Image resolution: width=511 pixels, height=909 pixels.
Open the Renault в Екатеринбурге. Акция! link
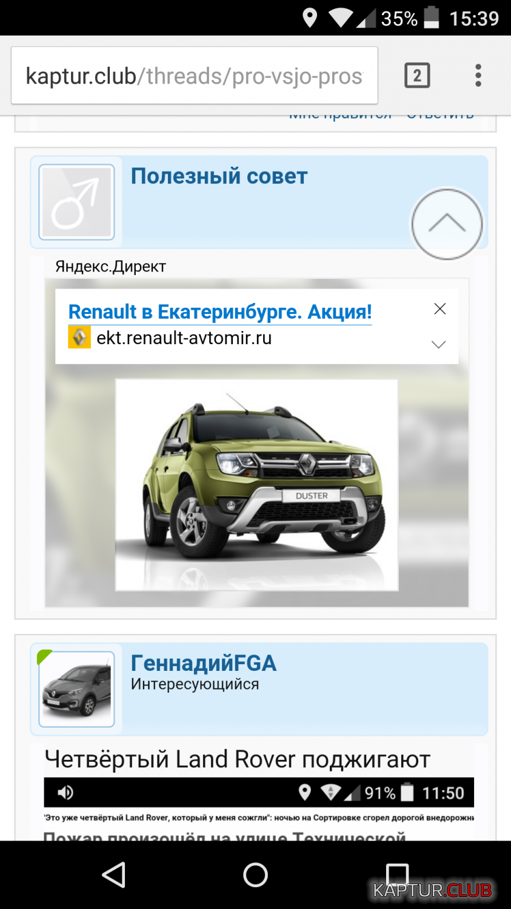220,311
